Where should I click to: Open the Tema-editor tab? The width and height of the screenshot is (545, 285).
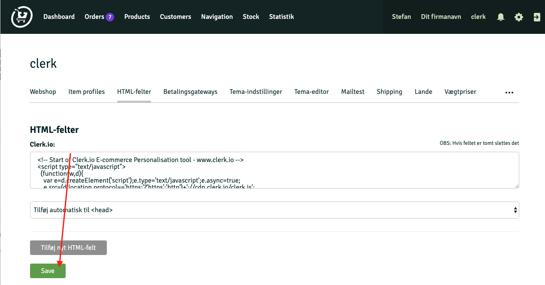pyautogui.click(x=311, y=92)
